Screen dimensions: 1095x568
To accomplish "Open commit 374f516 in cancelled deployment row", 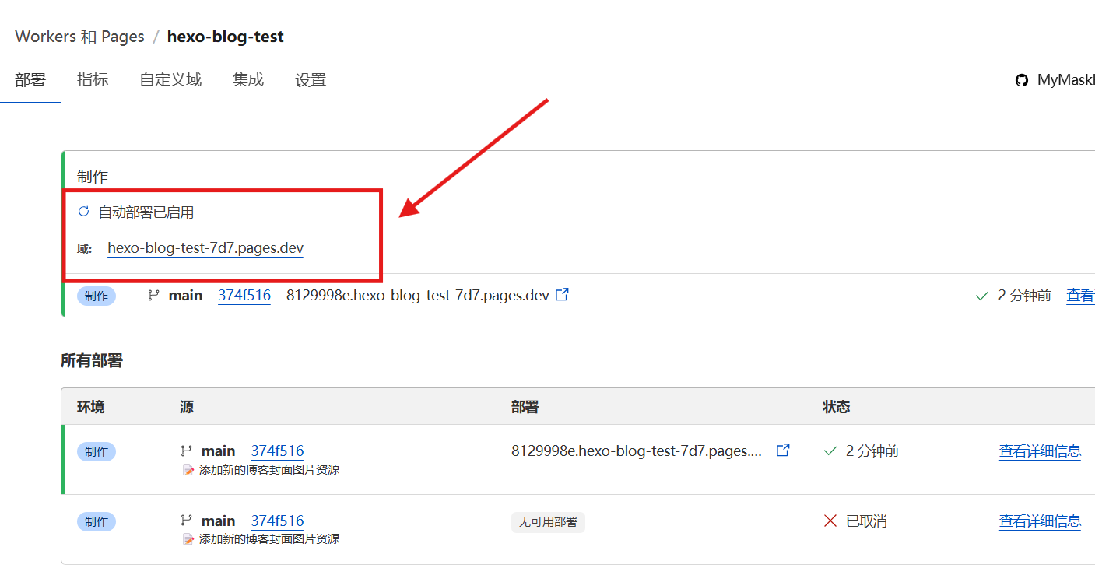I will 277,521.
